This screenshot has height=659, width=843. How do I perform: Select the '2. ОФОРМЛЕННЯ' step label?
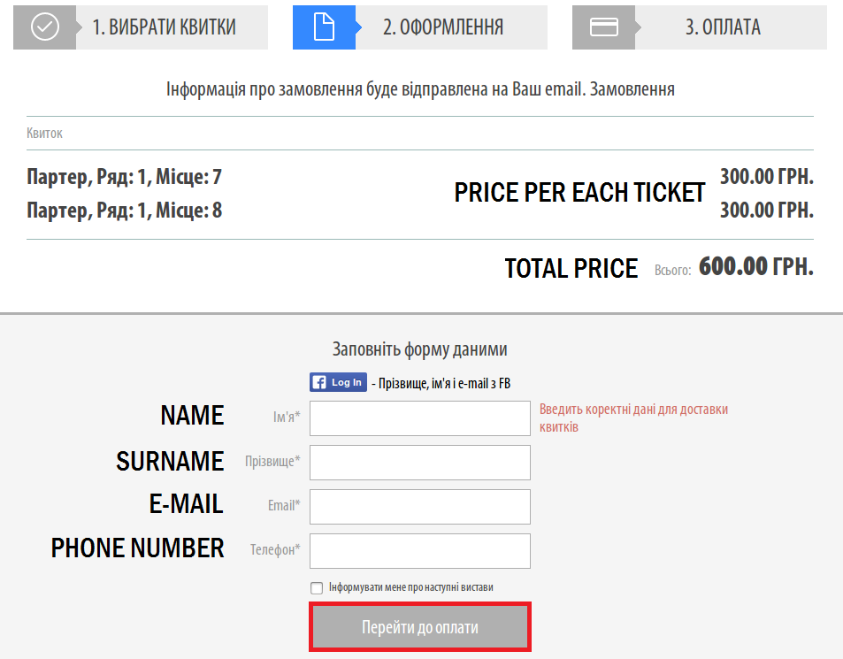(x=443, y=27)
